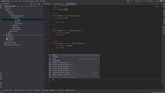Open the tab options three-dots menu
Screen dimensions: 165x93
point(162,4)
